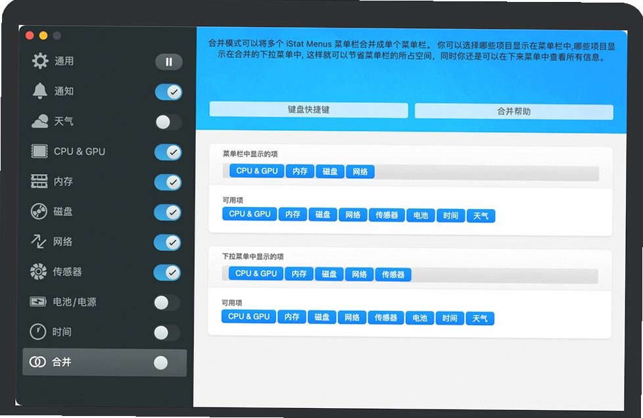Click the clock icon for 时间
643x418 pixels.
click(37, 331)
